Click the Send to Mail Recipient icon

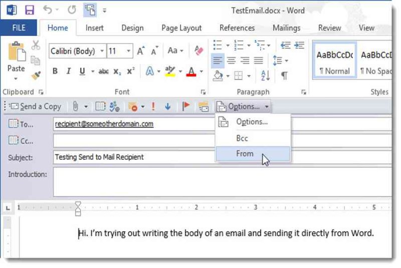pos(90,10)
